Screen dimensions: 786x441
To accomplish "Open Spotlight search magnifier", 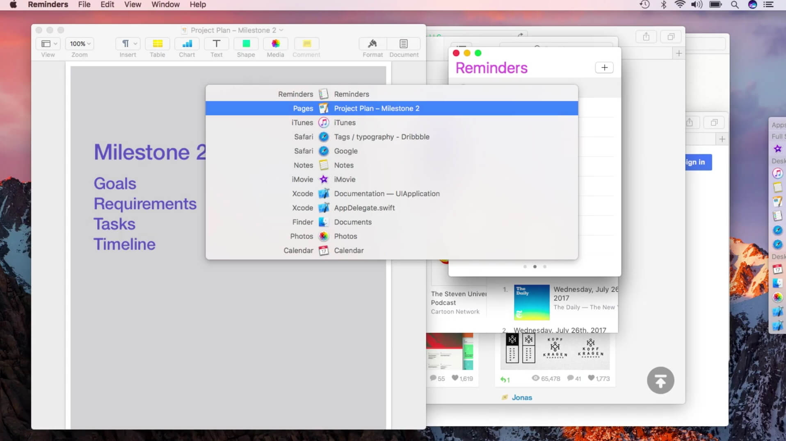I will pyautogui.click(x=735, y=5).
